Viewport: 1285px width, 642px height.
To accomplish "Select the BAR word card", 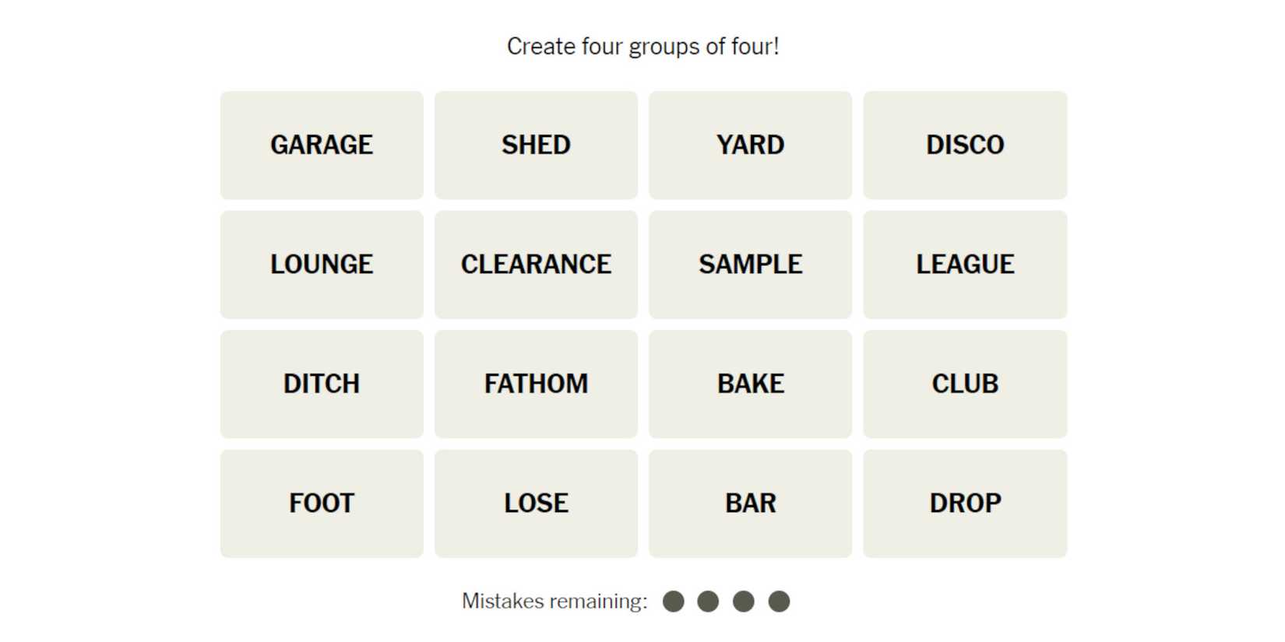I will 750,503.
